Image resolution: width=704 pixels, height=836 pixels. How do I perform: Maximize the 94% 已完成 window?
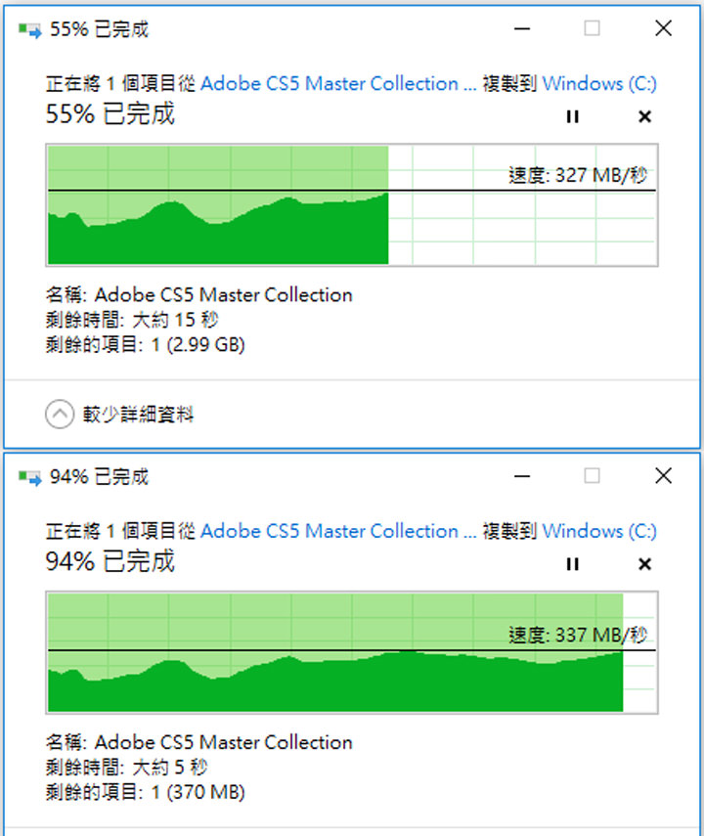point(593,477)
